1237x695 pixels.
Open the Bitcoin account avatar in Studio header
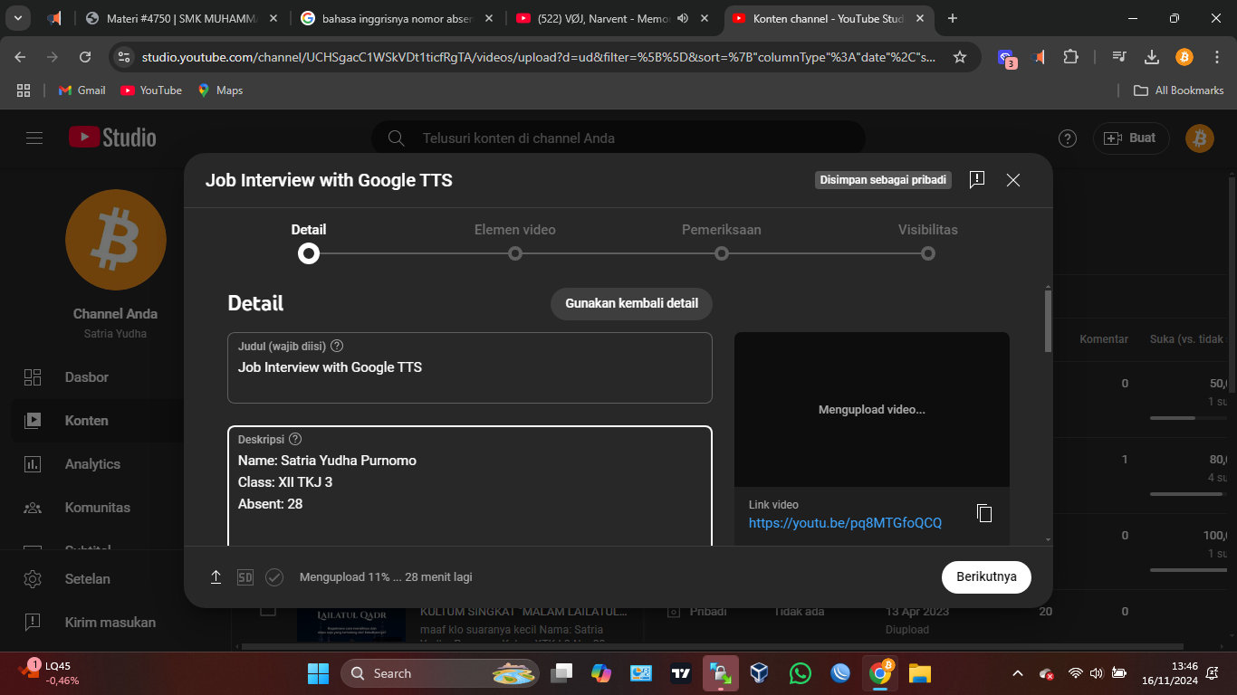tap(1199, 138)
